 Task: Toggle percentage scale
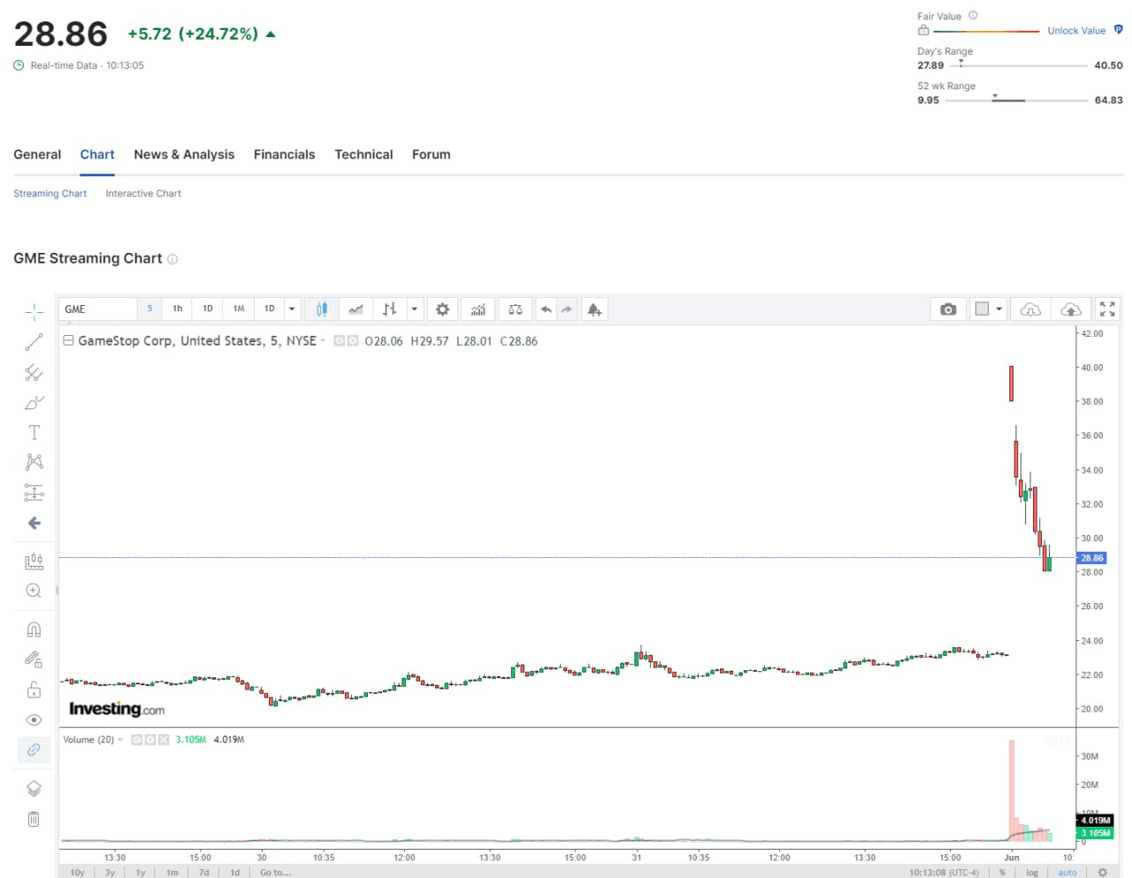[x=1002, y=873]
